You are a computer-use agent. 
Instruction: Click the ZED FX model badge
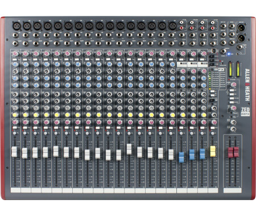(245, 111)
